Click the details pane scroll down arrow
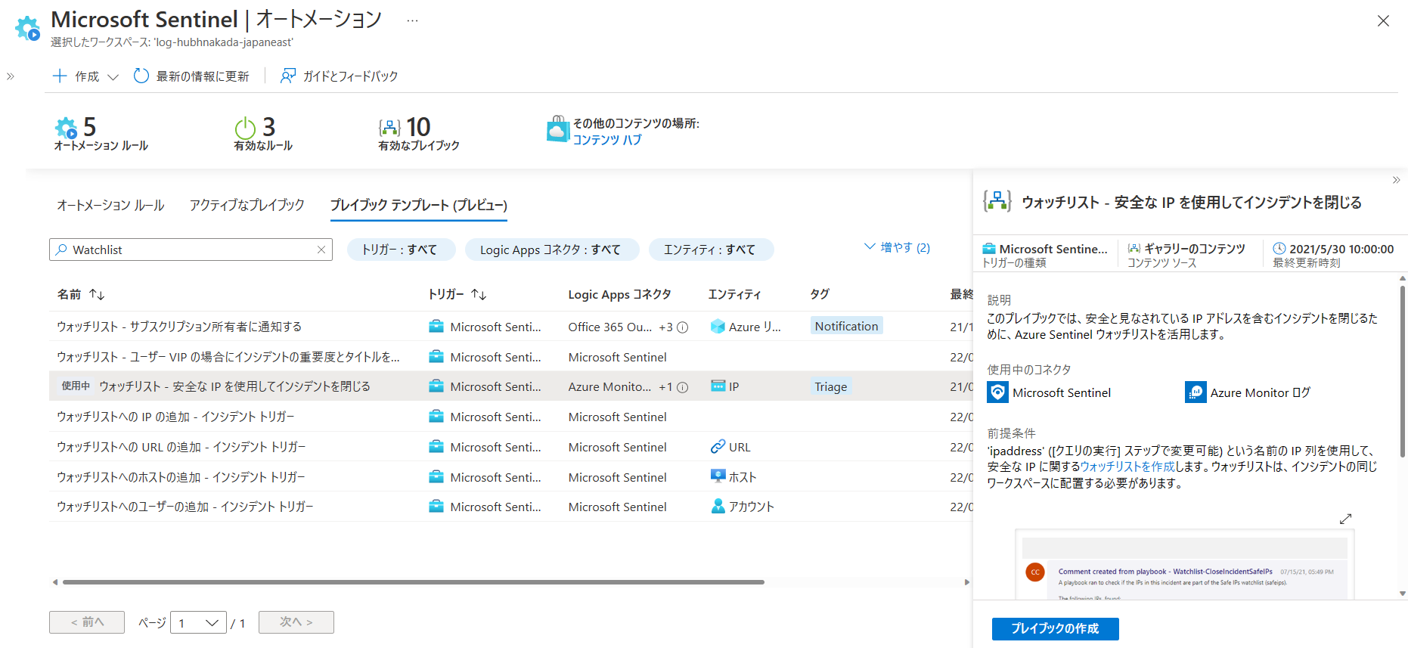1408x648 pixels. [x=1403, y=594]
